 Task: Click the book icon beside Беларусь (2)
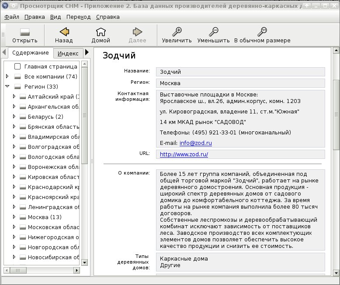(23, 117)
